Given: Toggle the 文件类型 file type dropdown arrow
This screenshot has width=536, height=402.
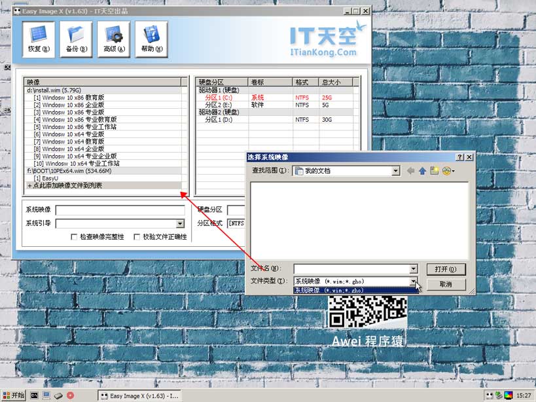Looking at the screenshot, I should [x=414, y=282].
